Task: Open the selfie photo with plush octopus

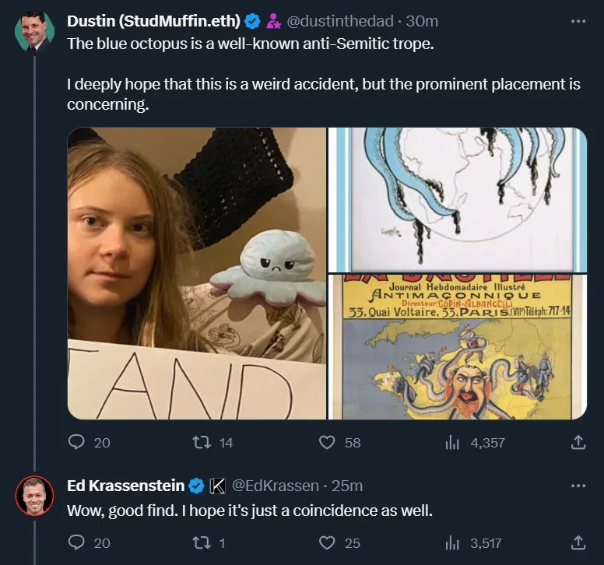Action: tap(196, 273)
